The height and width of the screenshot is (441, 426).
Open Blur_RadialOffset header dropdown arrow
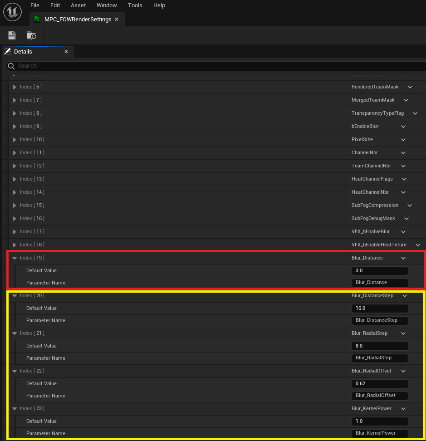403,371
